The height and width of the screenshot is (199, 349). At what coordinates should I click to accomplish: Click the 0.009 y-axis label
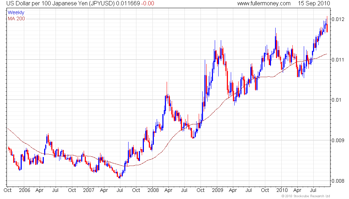coord(338,140)
